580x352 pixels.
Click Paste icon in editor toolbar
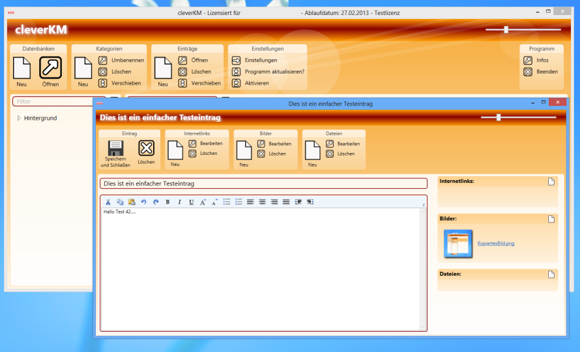pos(132,202)
